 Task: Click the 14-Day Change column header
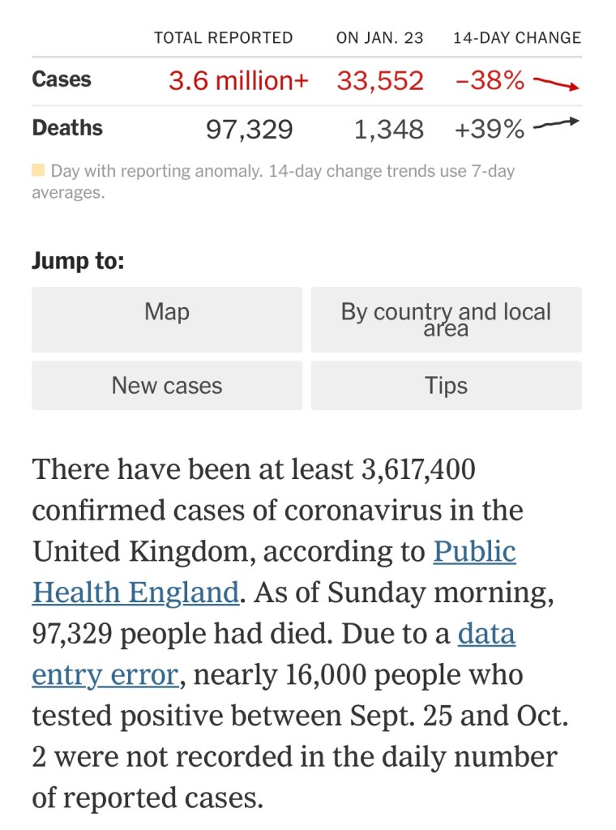pos(516,38)
